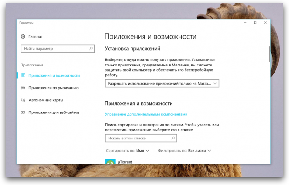The width and height of the screenshot is (289, 185).
Task: Select the µTorrent app icon
Action: [110, 162]
